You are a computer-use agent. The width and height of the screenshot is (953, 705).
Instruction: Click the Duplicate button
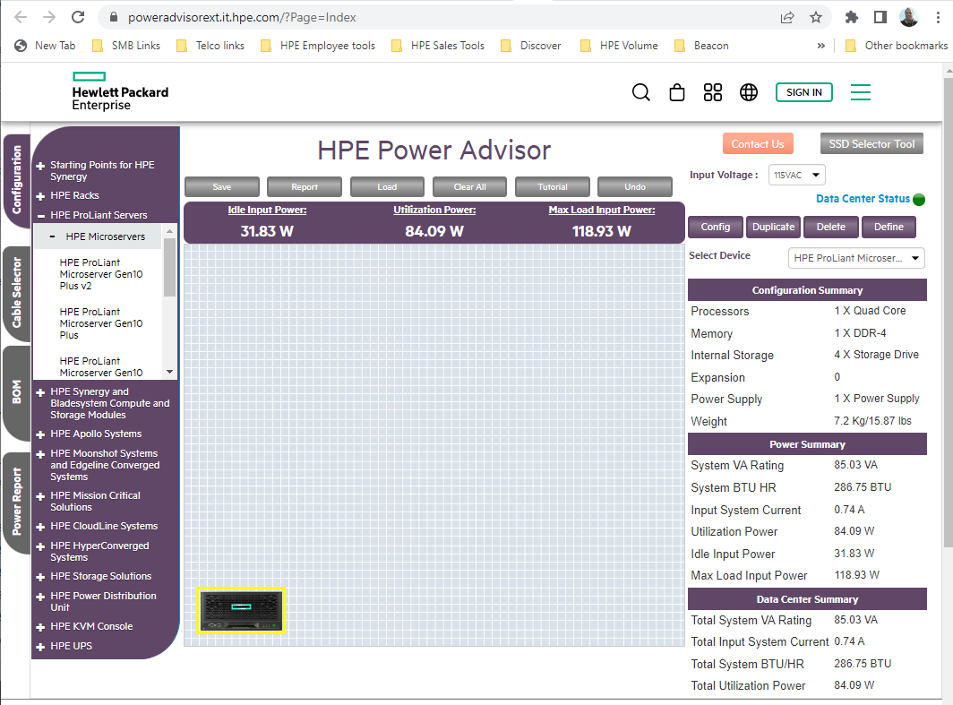[773, 227]
